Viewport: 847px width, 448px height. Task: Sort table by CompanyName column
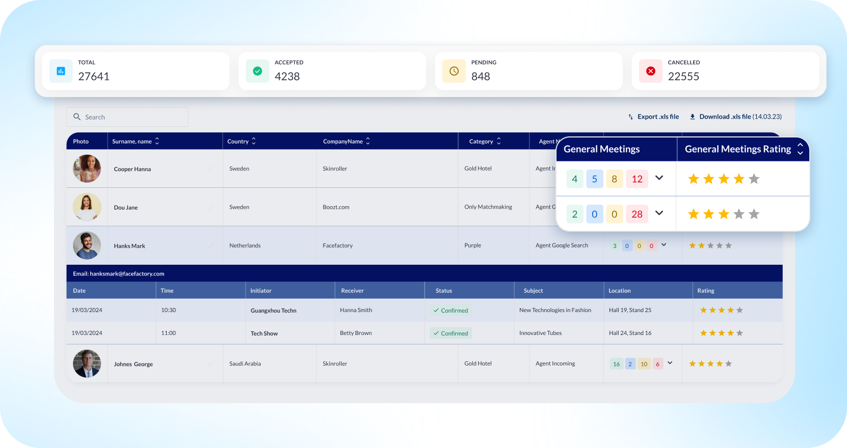coord(368,142)
